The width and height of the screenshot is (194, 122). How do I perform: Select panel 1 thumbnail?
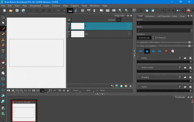pyautogui.click(x=24, y=111)
